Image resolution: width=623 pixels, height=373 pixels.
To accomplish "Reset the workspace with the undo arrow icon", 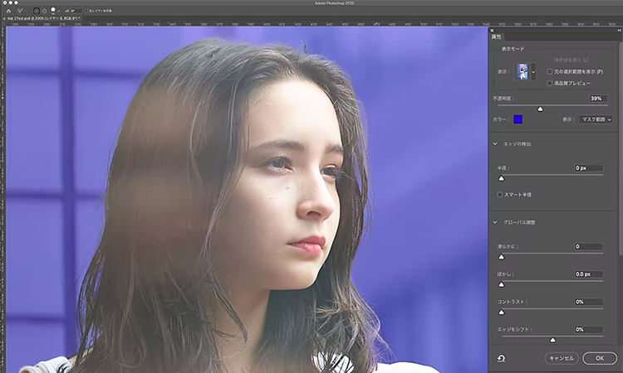I will click(501, 358).
